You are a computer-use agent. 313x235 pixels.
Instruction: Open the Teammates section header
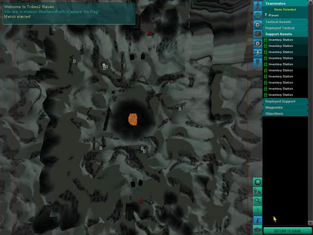[x=285, y=3]
